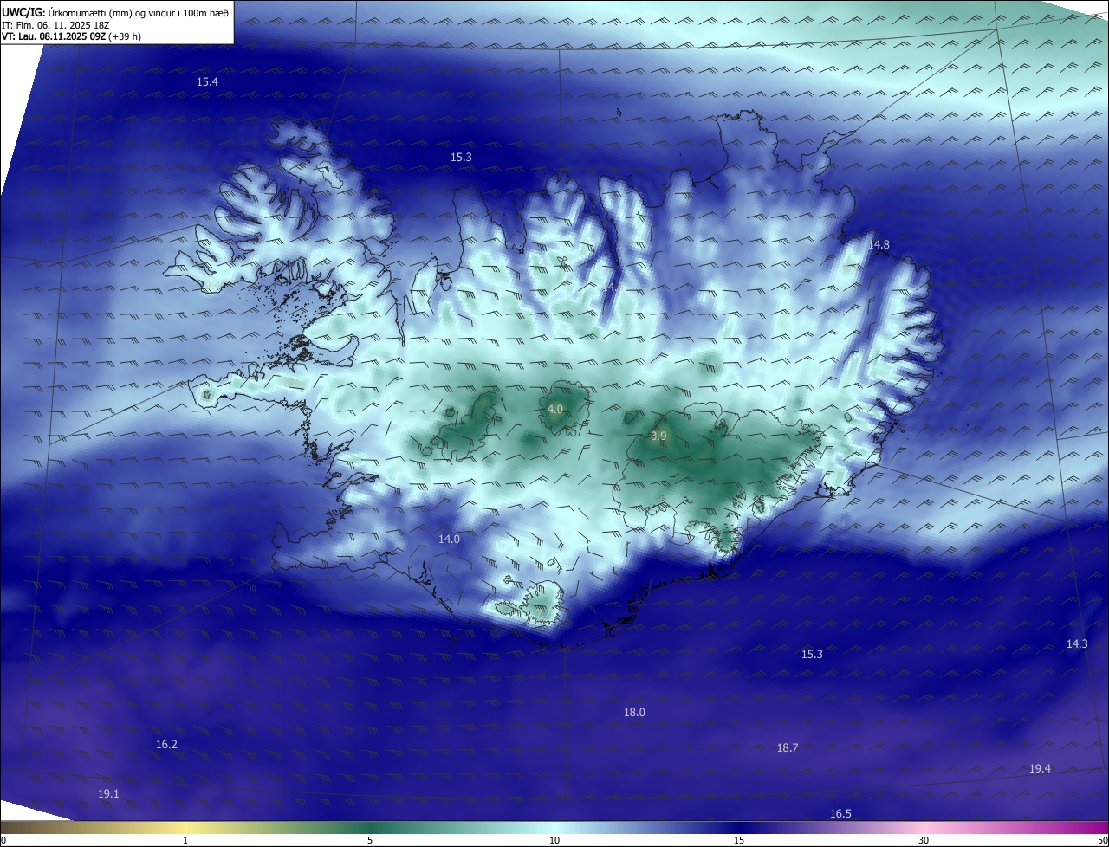Click the value label 19.1 over the ocean
Image resolution: width=1109 pixels, height=847 pixels.
click(x=108, y=793)
